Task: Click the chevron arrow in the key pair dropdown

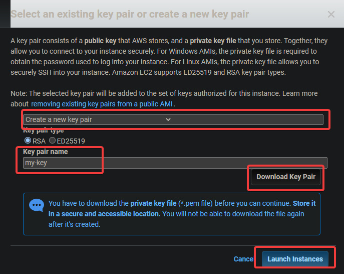Action: [x=168, y=119]
